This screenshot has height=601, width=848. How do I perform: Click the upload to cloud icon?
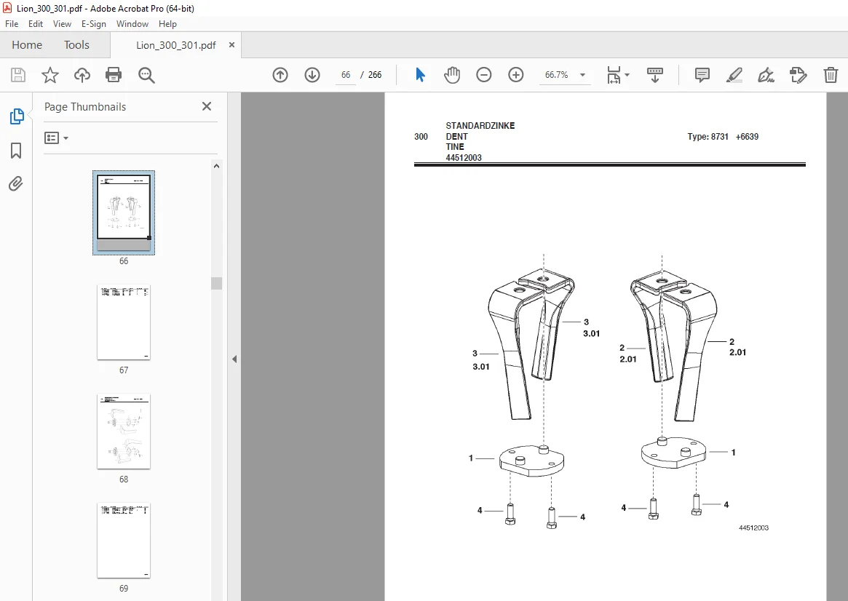click(x=82, y=75)
